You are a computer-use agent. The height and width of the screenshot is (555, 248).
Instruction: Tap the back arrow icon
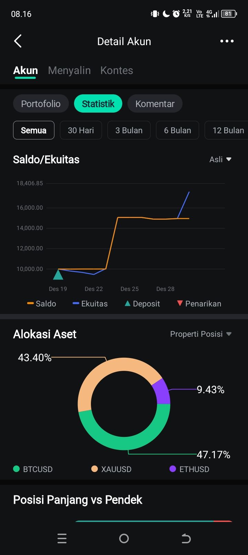[18, 41]
